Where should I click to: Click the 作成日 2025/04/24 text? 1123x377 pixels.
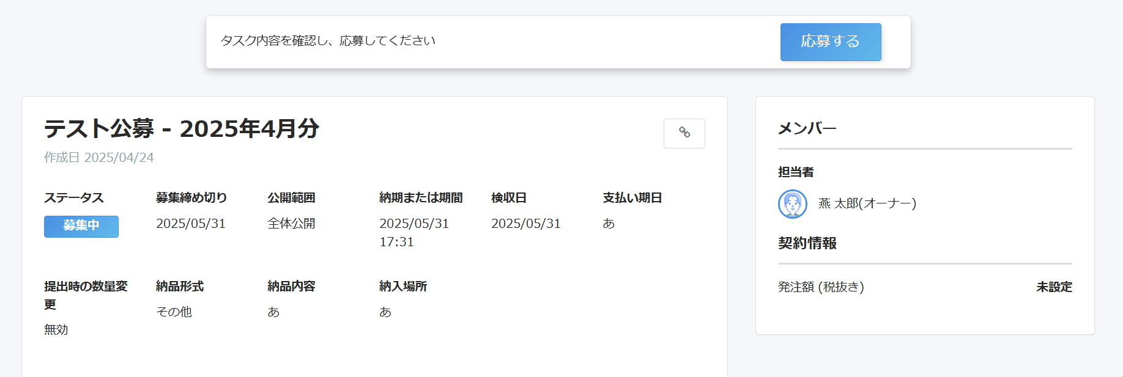tap(99, 158)
